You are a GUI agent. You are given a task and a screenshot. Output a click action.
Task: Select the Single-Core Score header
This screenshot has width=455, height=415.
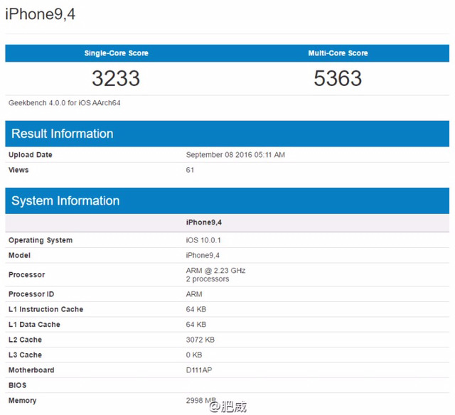117,53
